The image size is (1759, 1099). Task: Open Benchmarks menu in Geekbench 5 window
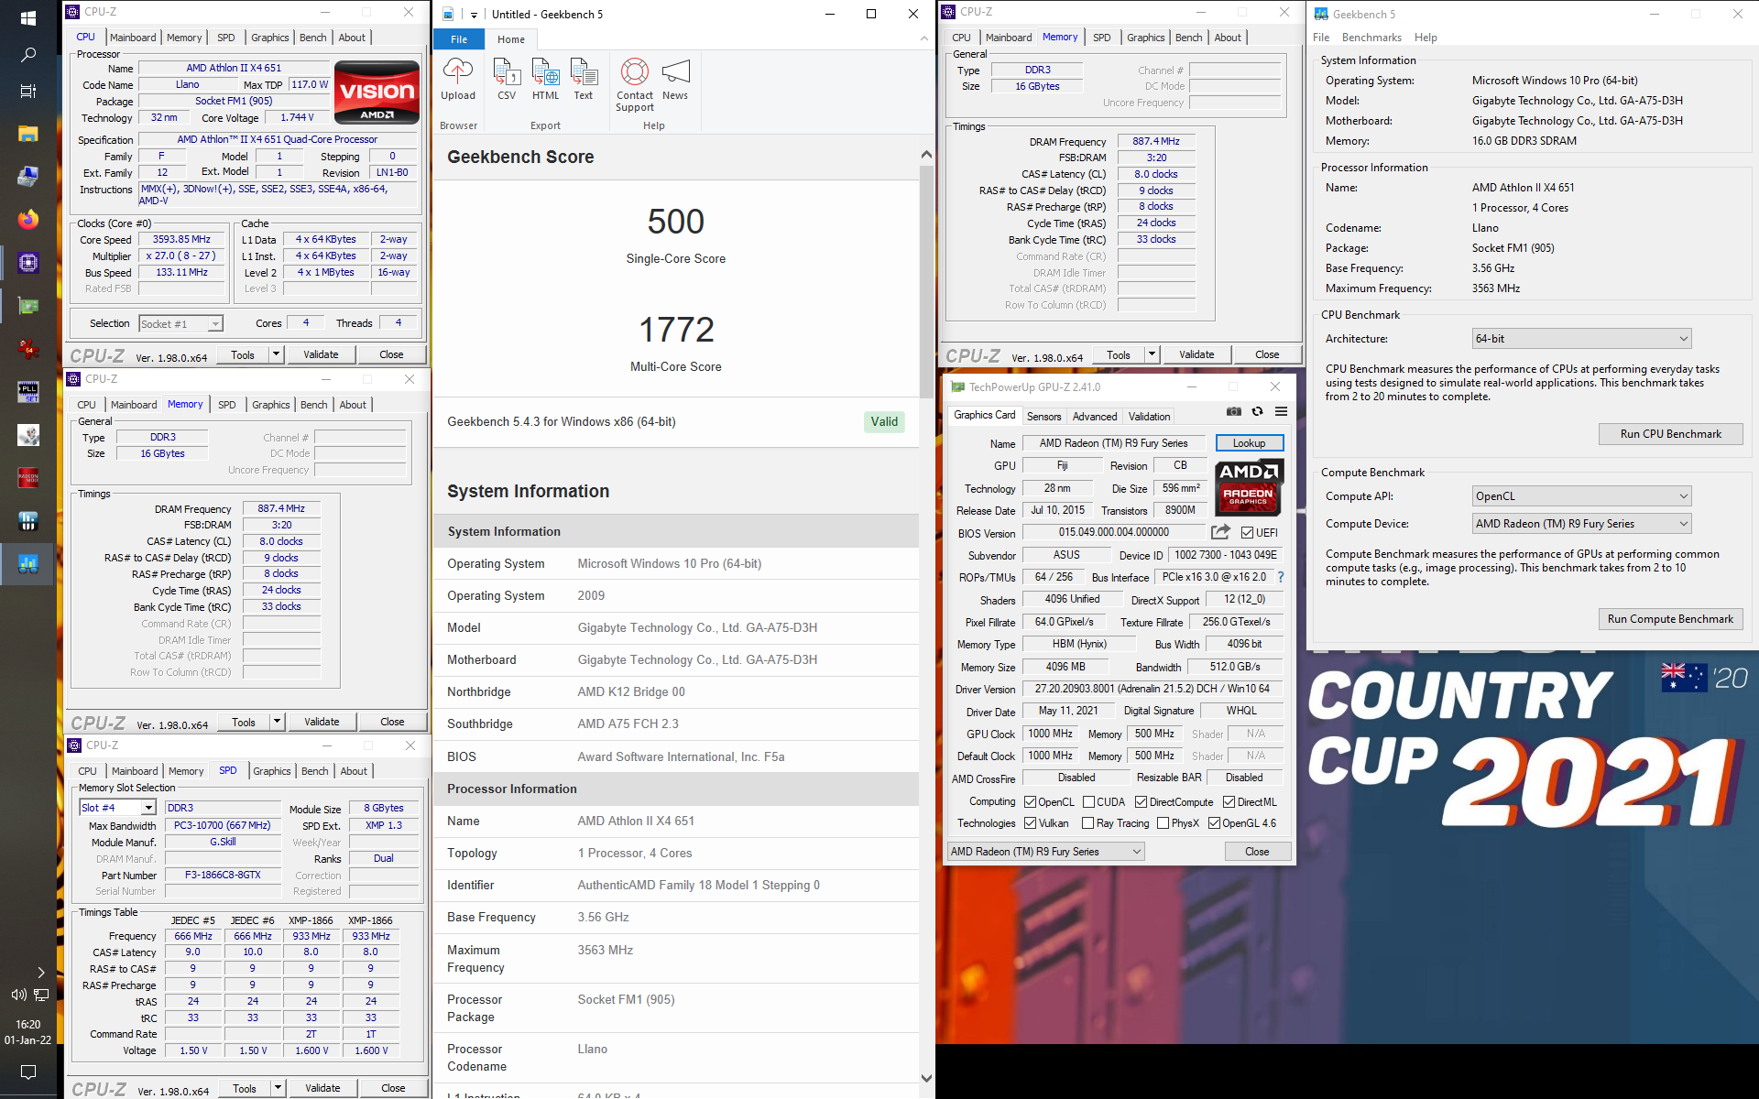(x=1371, y=38)
